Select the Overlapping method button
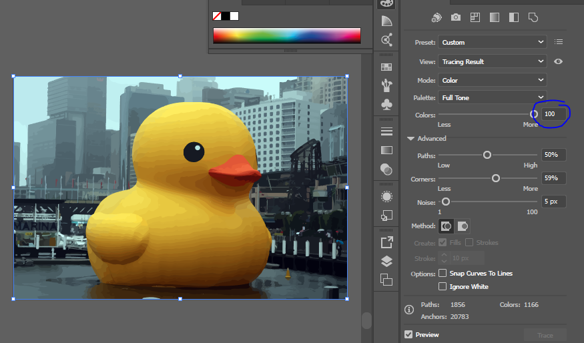The image size is (584, 343). coord(463,226)
